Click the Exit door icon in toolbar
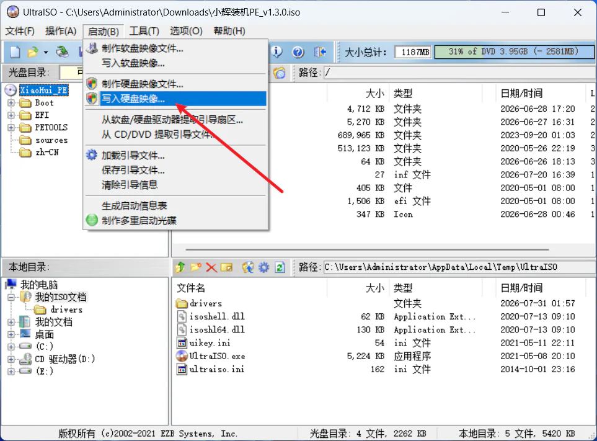597x441 pixels. [320, 52]
